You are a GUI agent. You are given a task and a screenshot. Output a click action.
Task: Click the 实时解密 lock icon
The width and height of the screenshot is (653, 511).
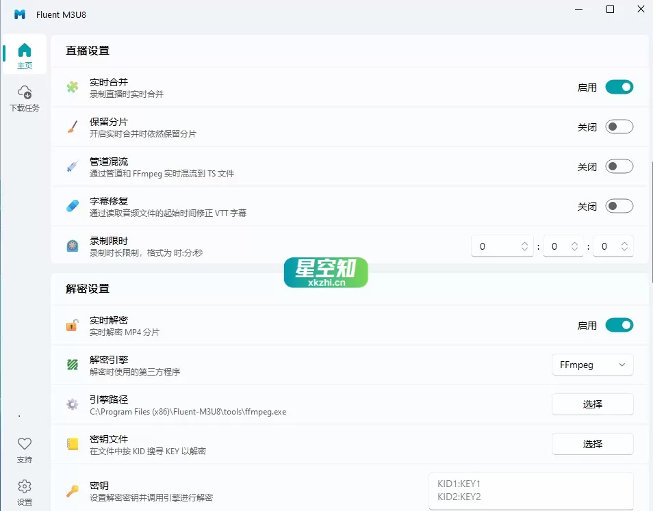tap(73, 325)
